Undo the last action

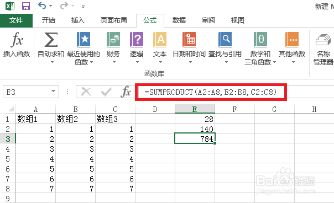point(42,6)
